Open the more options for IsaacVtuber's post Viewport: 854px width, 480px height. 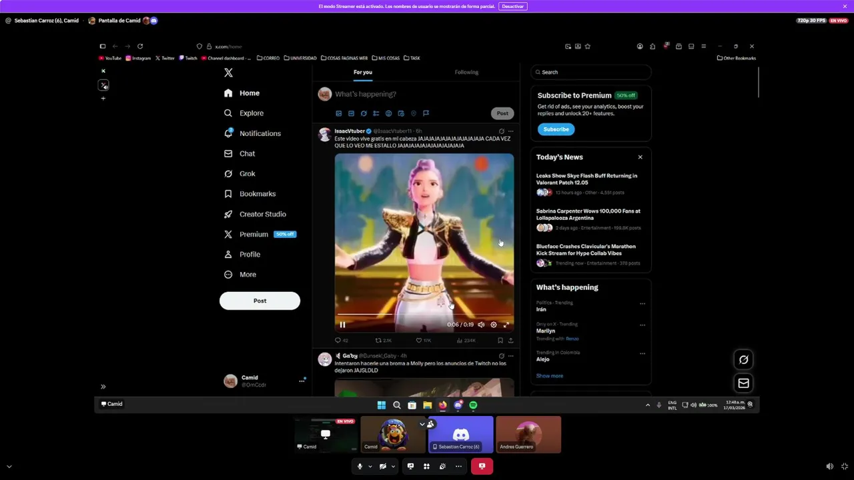tap(510, 131)
